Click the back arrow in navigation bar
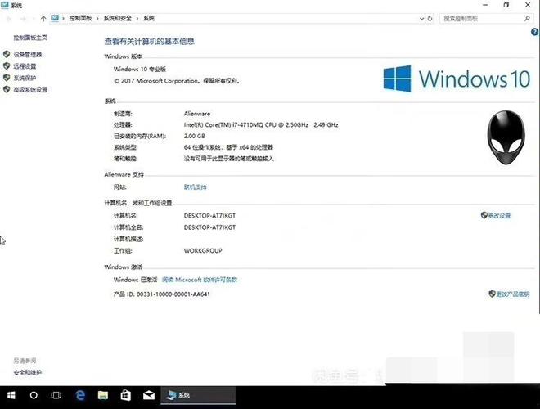Screen dimensions: 540x409 coord(9,19)
